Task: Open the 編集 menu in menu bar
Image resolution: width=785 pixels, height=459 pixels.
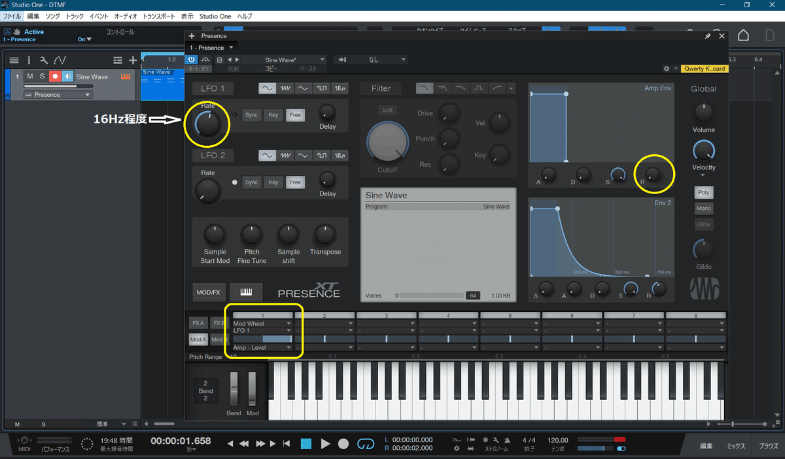Action: [33, 16]
